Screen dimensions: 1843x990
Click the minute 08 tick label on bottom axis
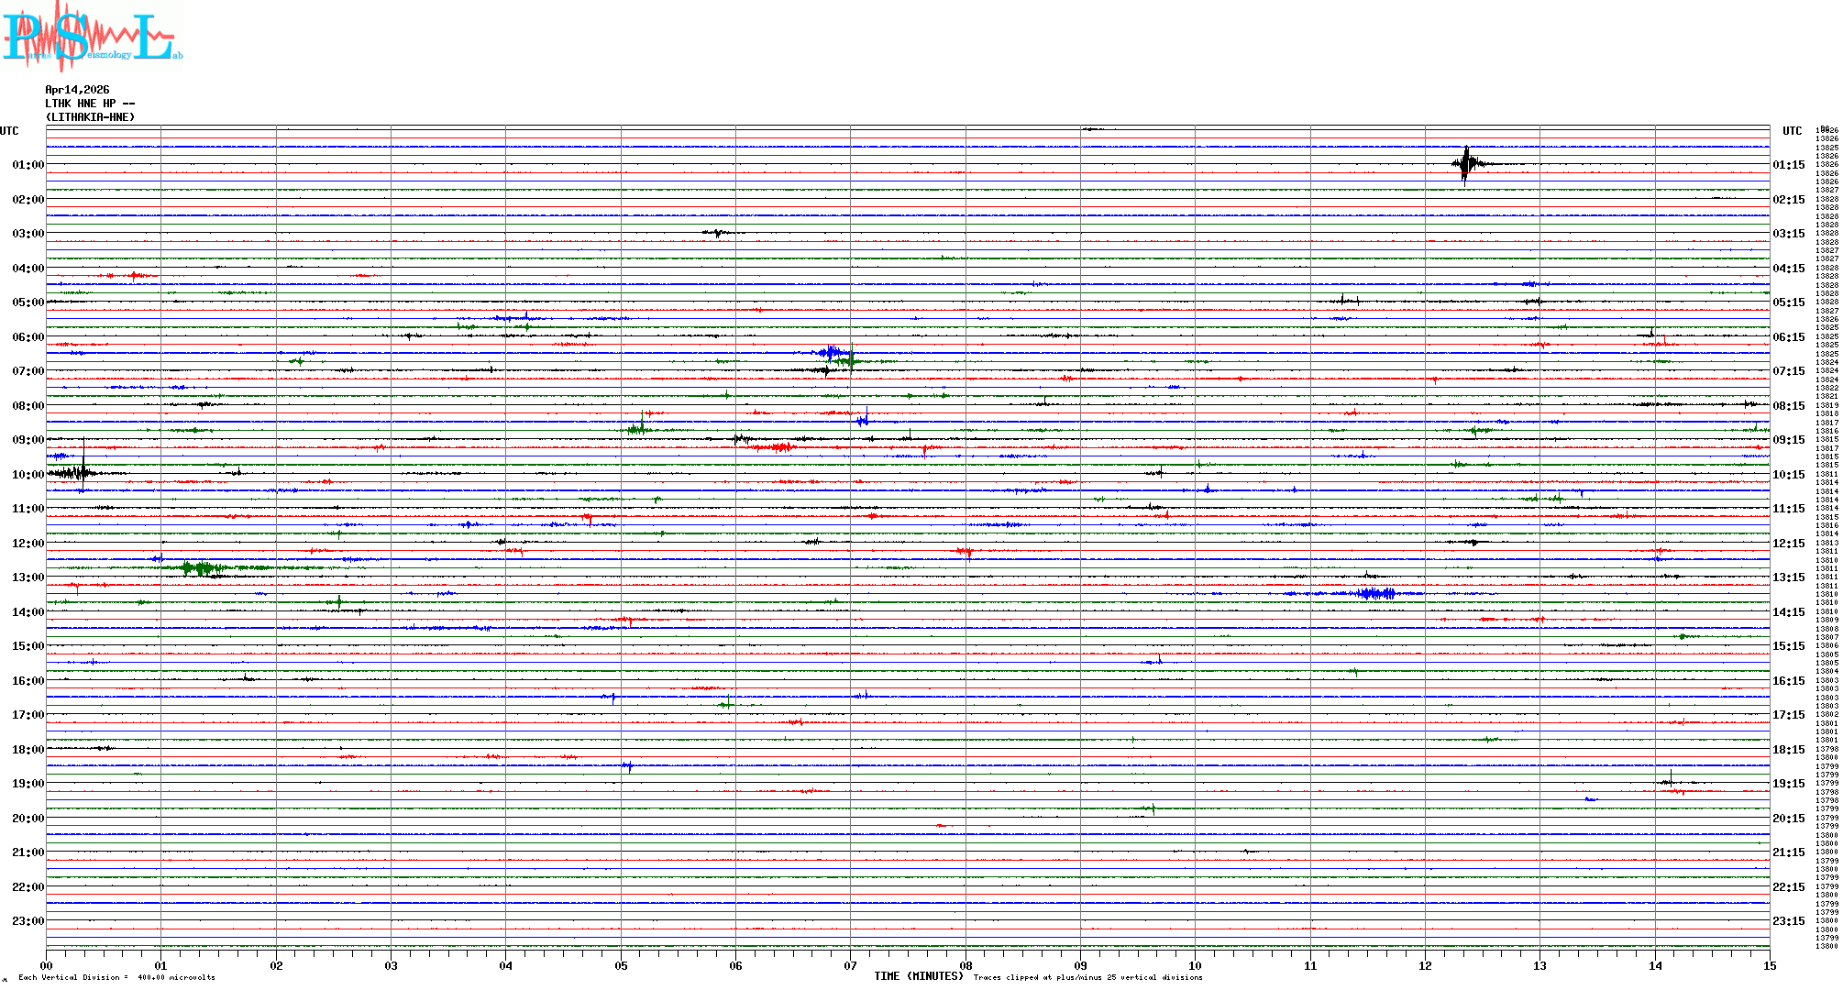tap(966, 966)
